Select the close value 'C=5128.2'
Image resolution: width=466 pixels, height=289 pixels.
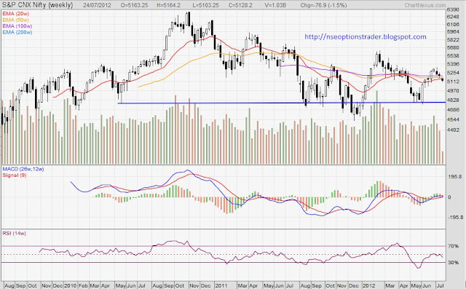(x=240, y=5)
